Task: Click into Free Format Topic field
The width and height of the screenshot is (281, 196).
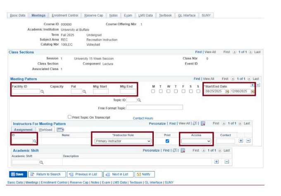Action: point(155,108)
